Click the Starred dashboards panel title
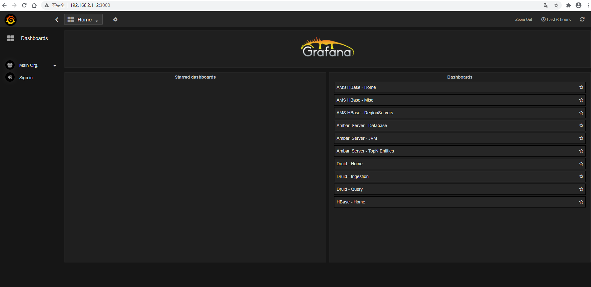 click(195, 77)
